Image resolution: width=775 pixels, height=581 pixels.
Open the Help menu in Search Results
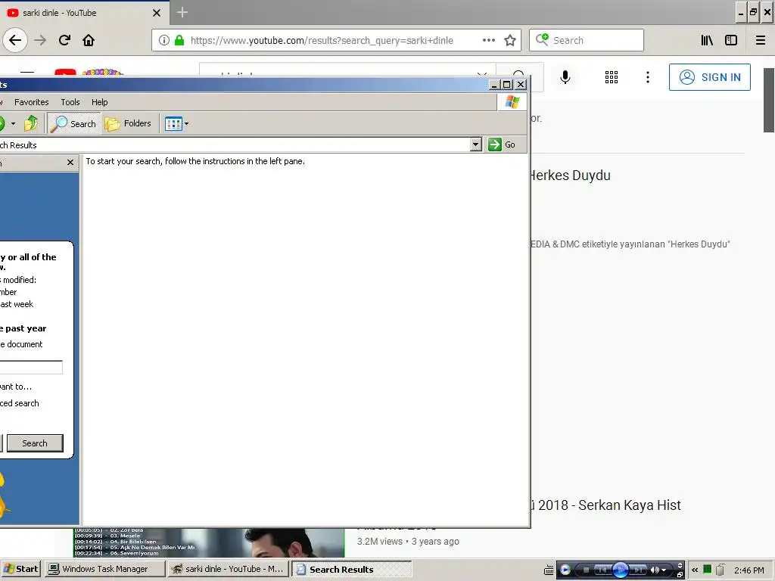tap(99, 102)
